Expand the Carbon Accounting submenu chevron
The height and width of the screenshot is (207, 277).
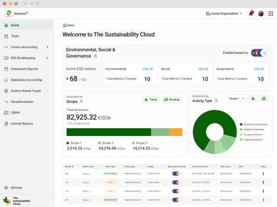48,47
